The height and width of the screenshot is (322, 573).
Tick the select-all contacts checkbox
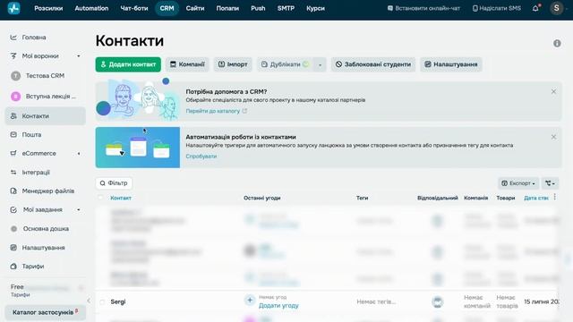(x=100, y=198)
